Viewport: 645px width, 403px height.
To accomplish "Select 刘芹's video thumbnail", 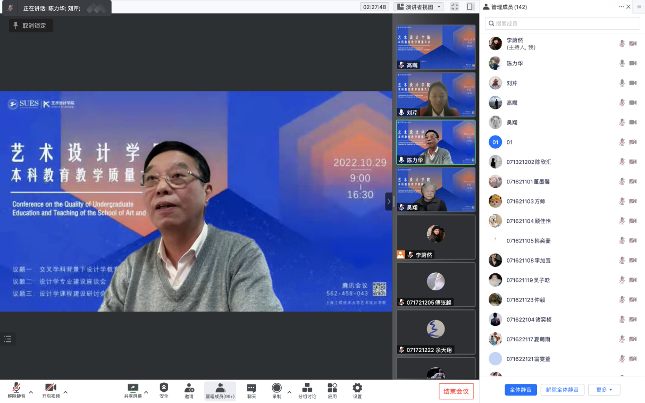I will coord(435,95).
